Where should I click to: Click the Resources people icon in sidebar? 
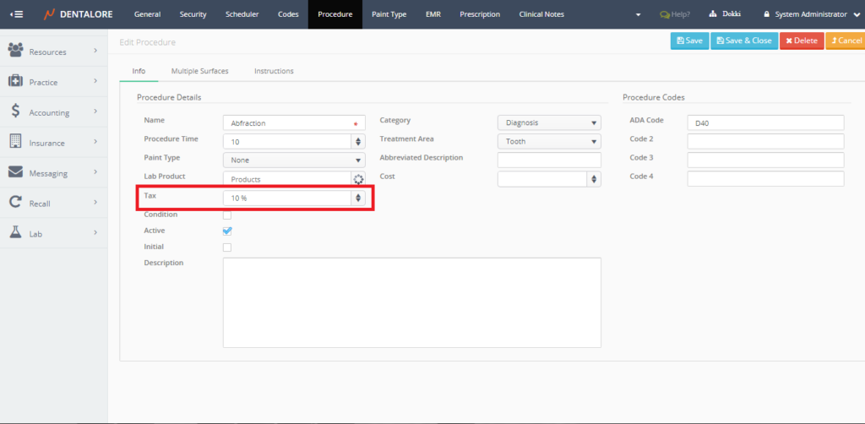click(15, 52)
